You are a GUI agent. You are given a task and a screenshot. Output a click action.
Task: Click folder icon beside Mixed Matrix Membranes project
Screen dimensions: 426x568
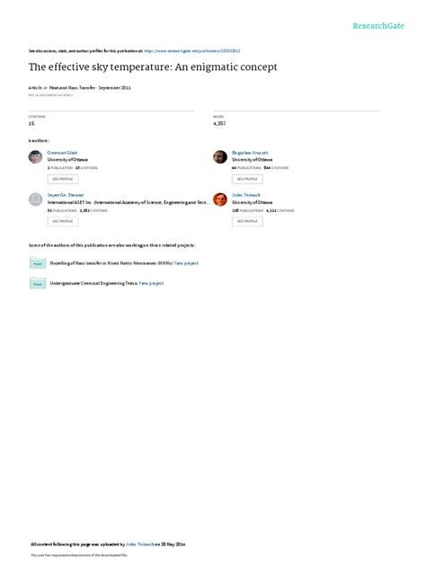click(38, 263)
